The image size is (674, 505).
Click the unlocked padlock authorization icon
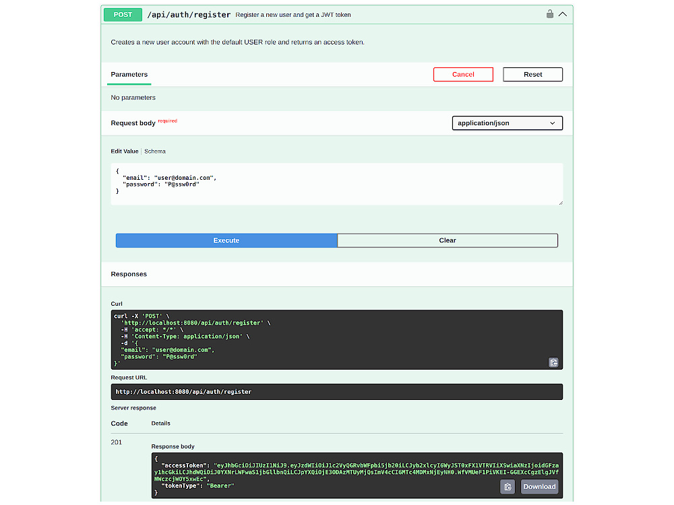click(550, 14)
